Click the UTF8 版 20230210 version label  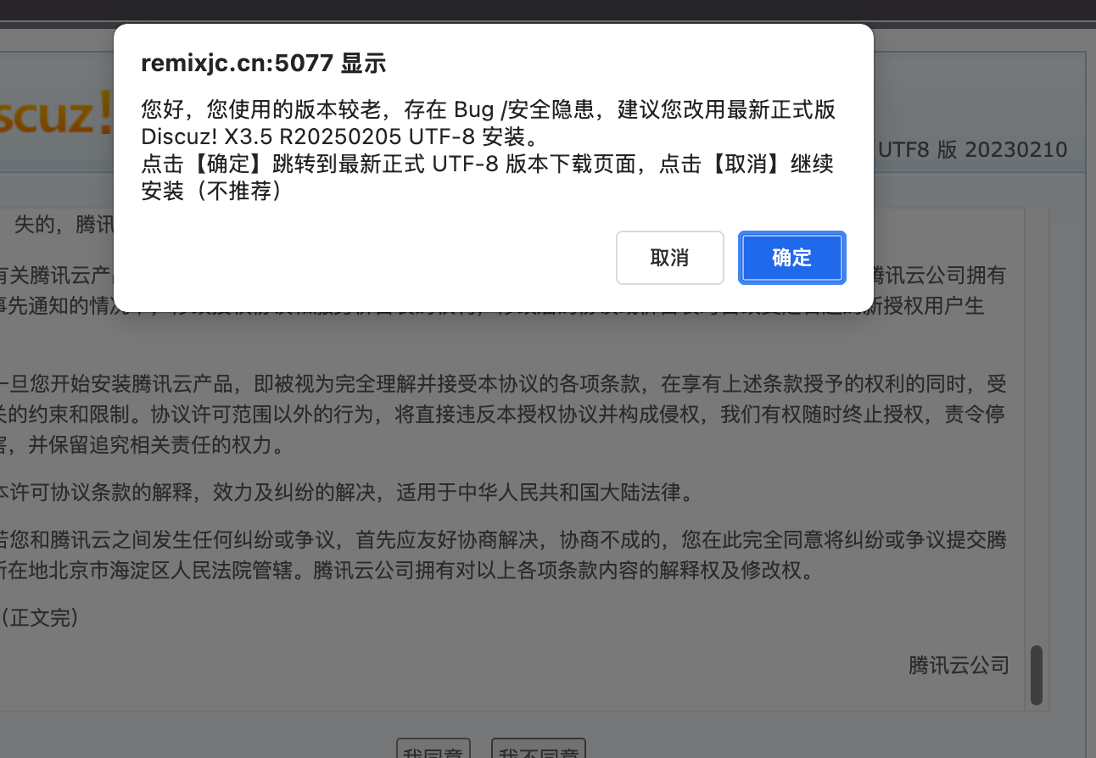972,150
